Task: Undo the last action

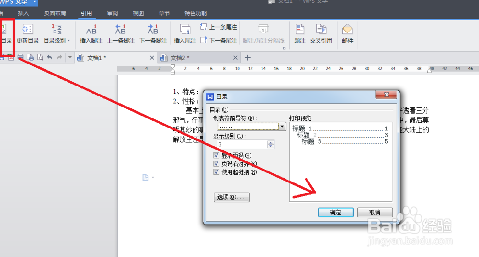Action: click(49, 57)
